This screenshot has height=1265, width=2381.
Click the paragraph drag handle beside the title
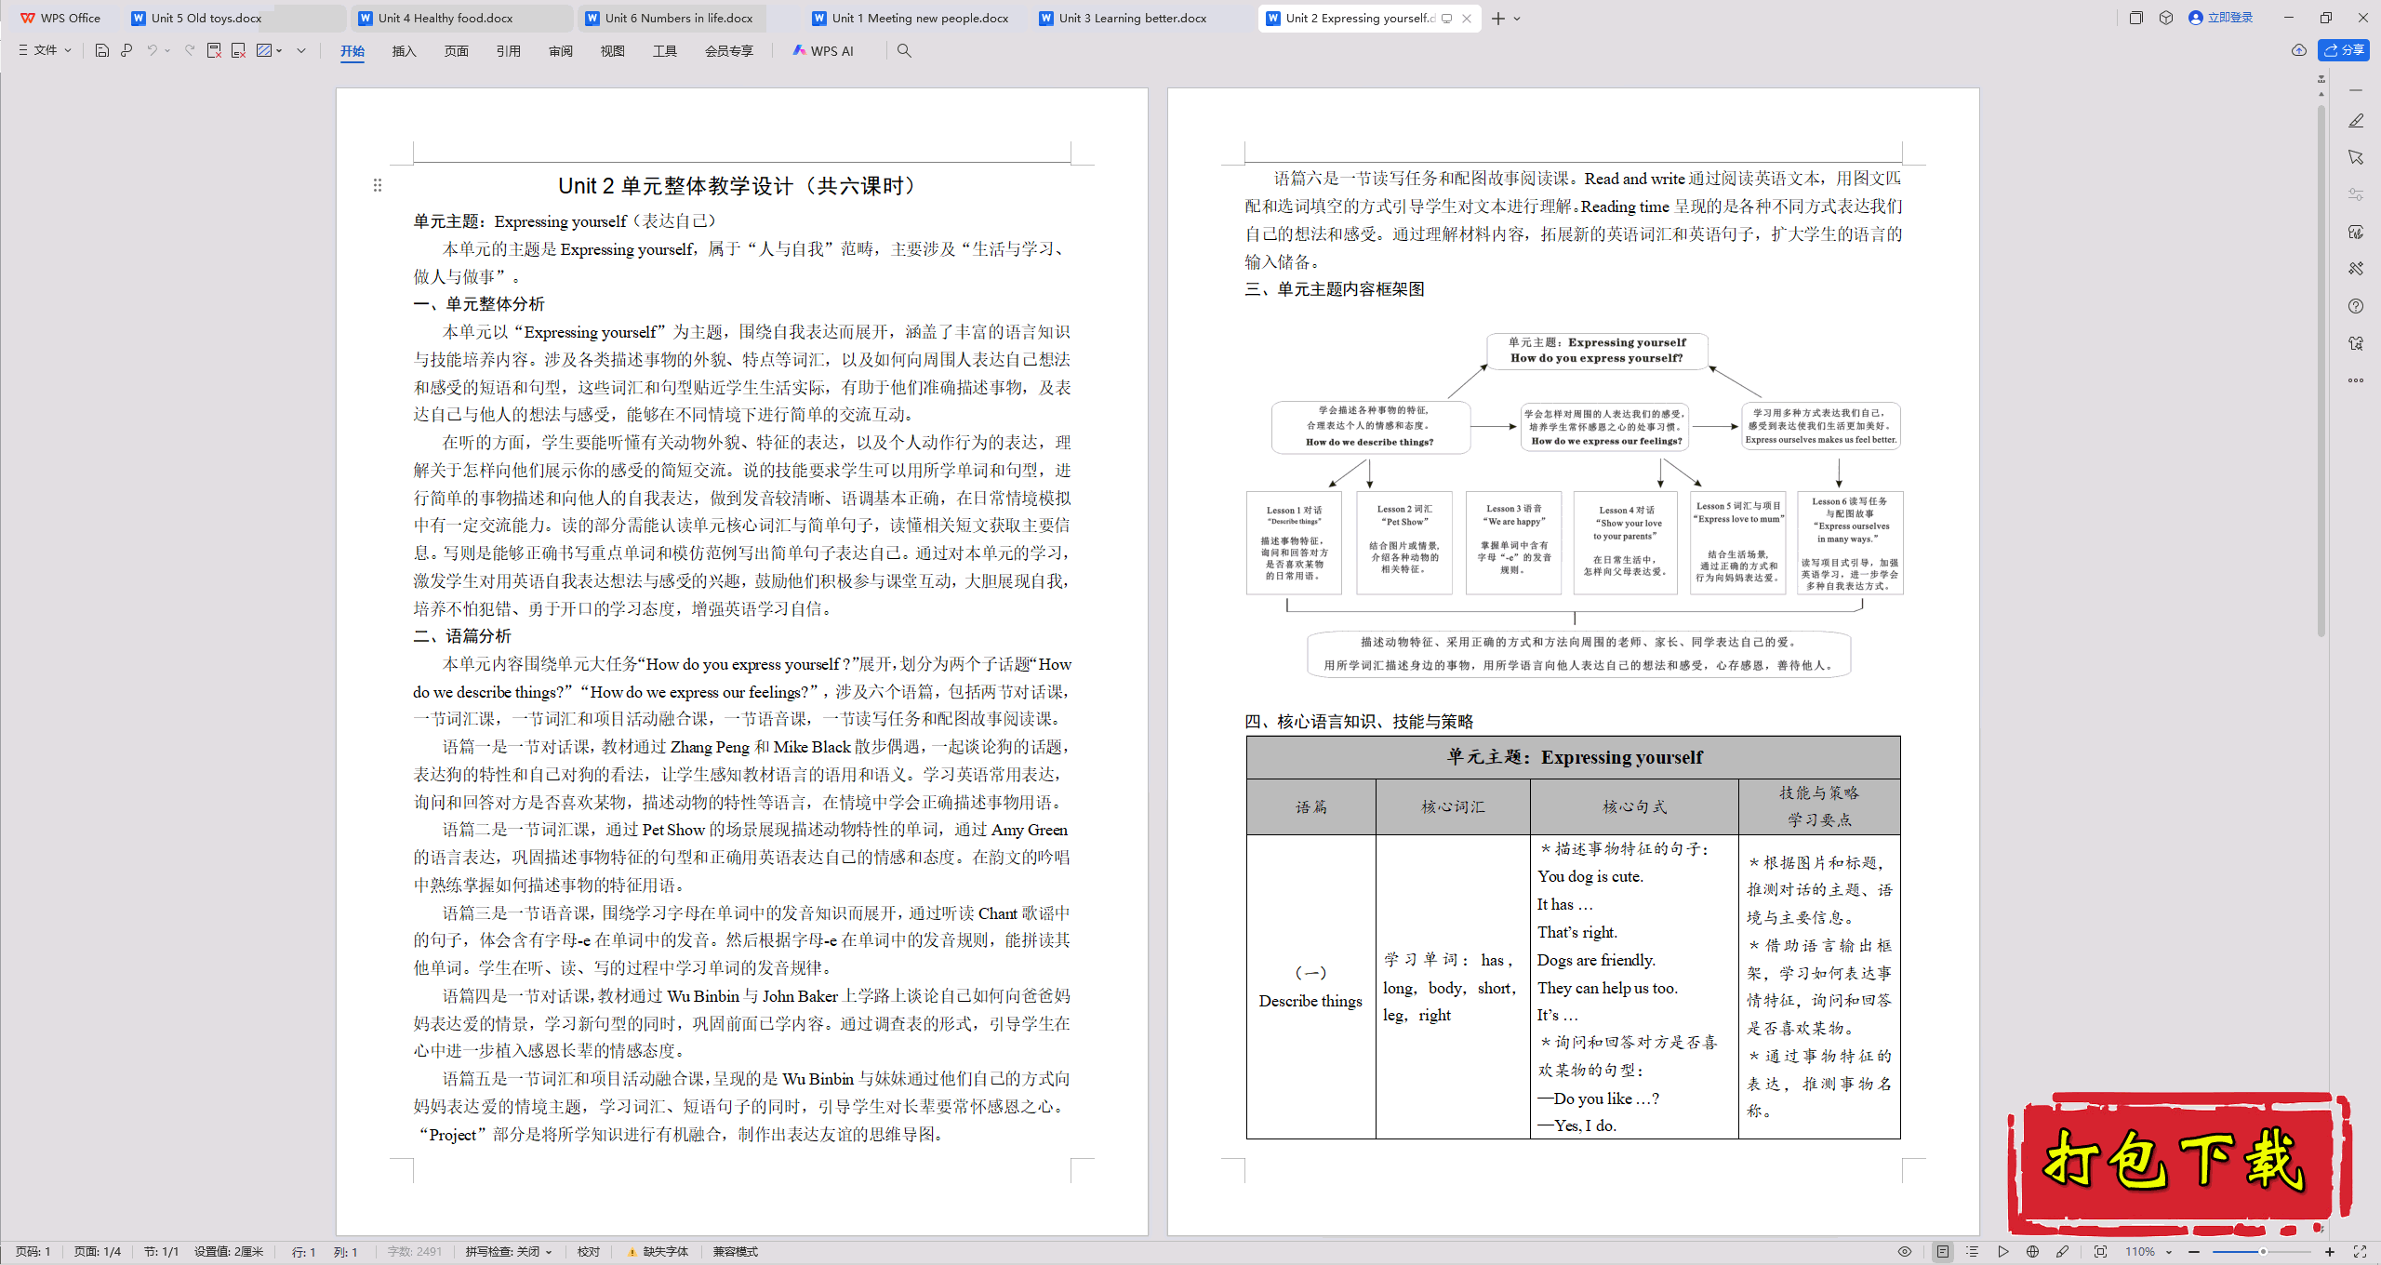coord(378,185)
